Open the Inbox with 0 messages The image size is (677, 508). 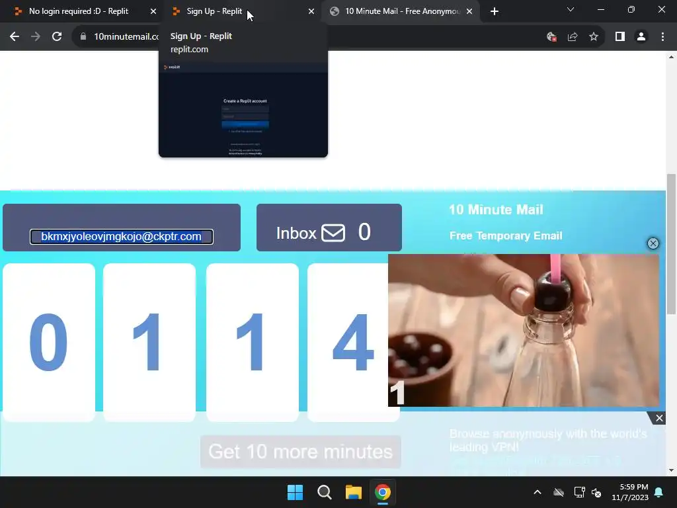tap(329, 228)
